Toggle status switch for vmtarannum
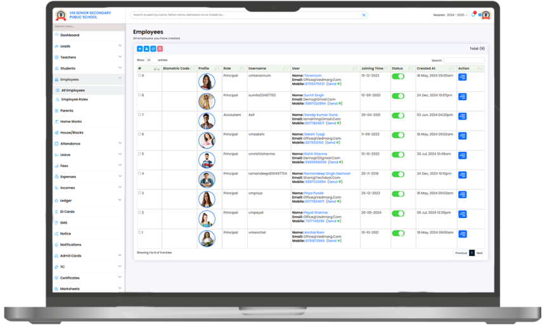Image resolution: width=545 pixels, height=325 pixels. click(x=398, y=77)
